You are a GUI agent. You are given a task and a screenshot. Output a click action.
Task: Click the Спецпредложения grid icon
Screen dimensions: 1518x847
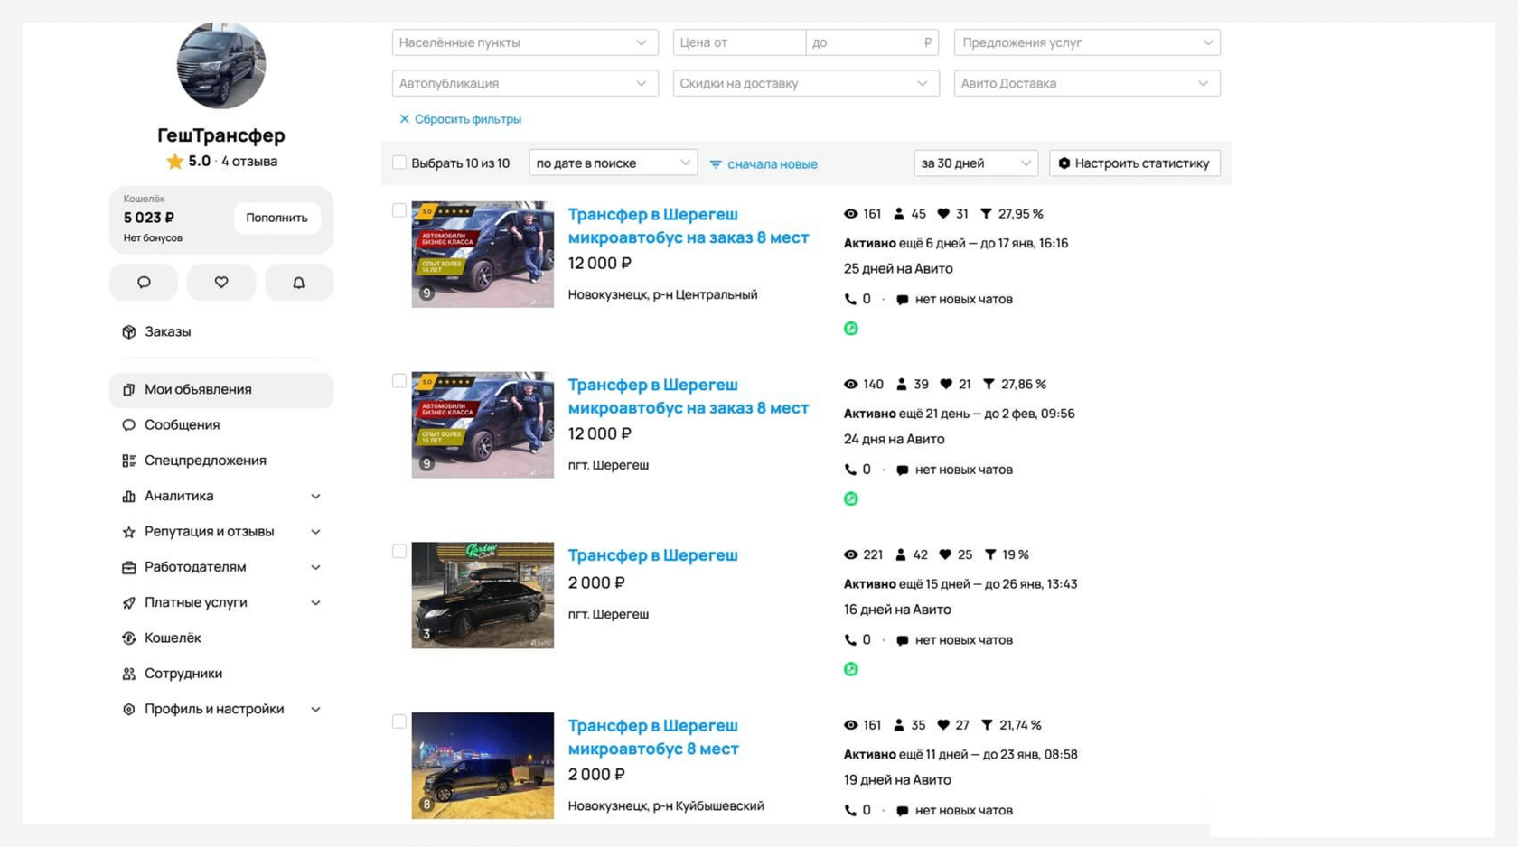tap(128, 461)
